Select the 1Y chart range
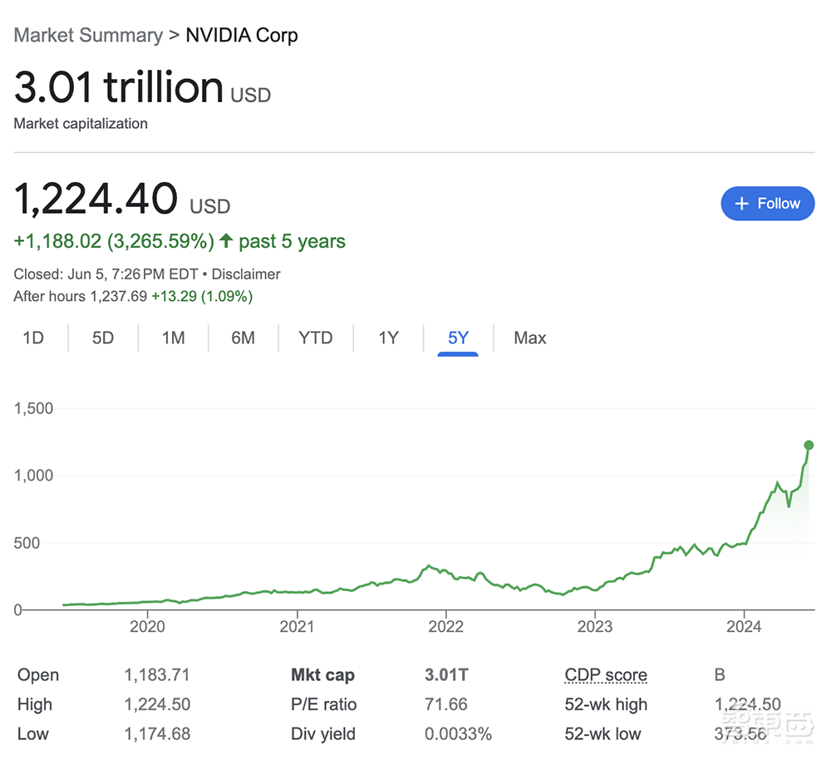The height and width of the screenshot is (760, 831). click(387, 338)
